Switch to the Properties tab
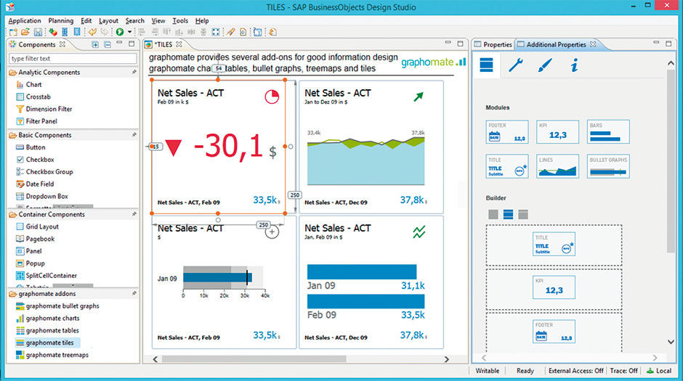 coord(493,44)
